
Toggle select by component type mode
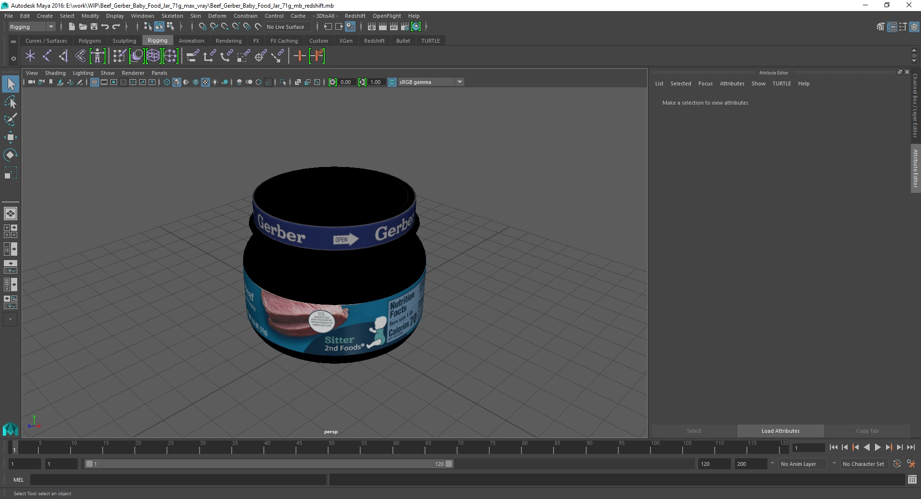170,27
